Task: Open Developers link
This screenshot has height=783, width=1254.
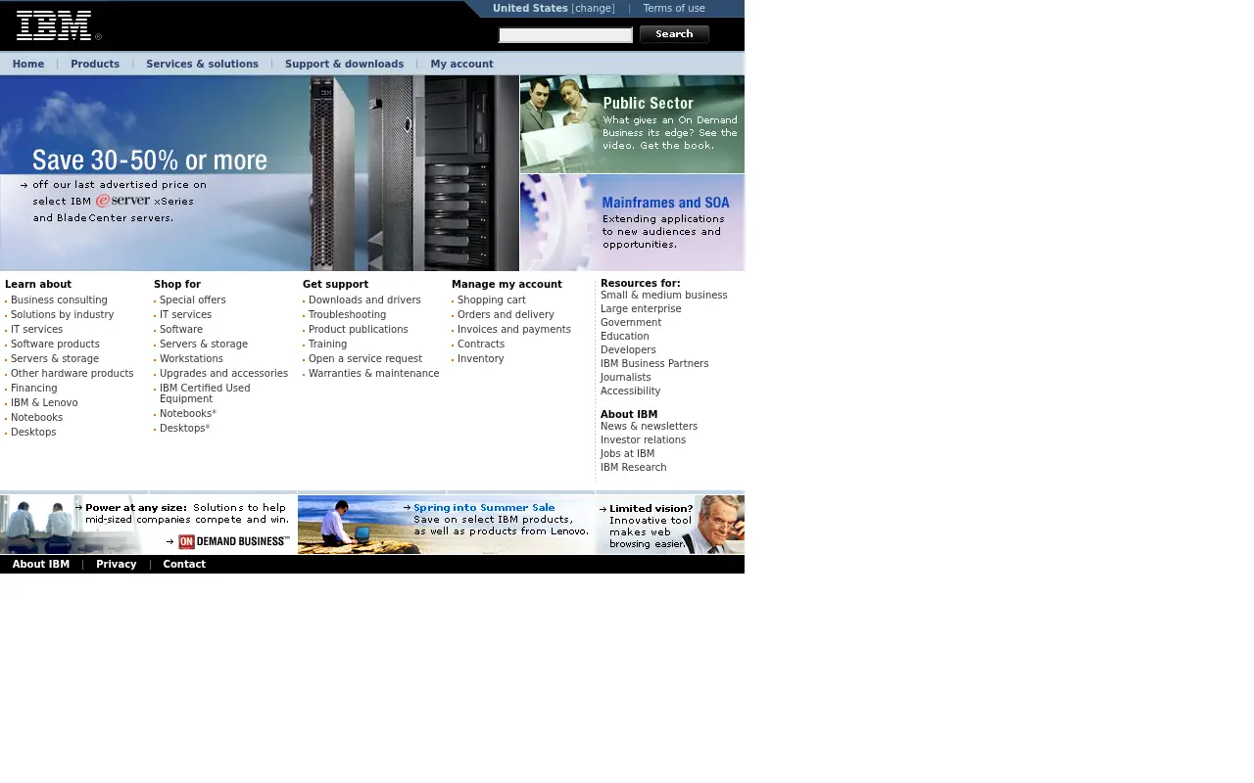Action: [628, 350]
